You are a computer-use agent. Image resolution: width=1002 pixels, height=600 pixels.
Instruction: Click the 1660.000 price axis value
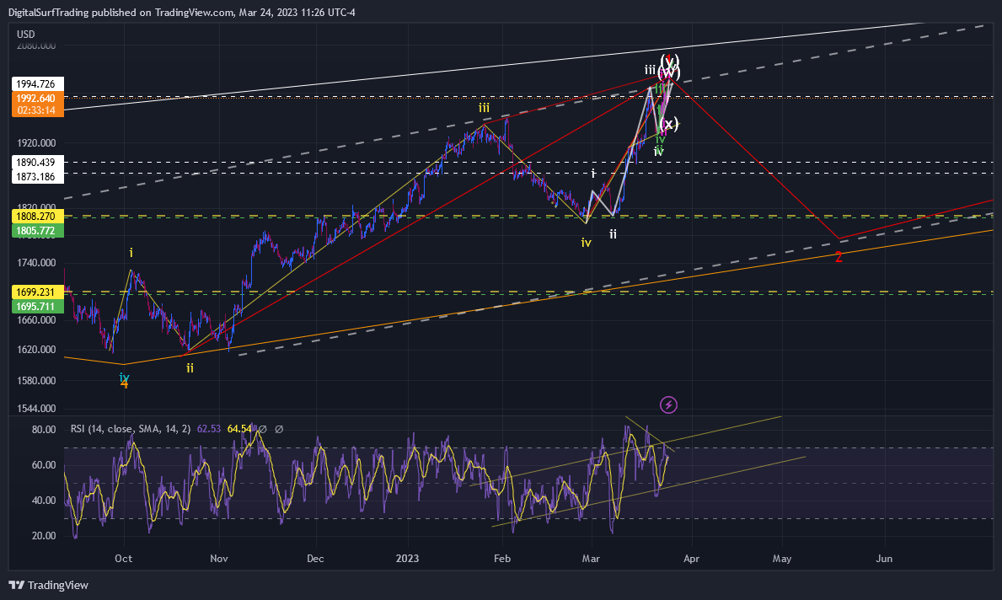pyautogui.click(x=35, y=319)
